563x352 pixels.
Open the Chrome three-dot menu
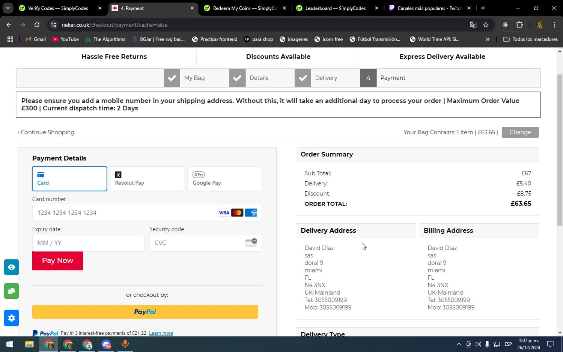click(x=554, y=25)
